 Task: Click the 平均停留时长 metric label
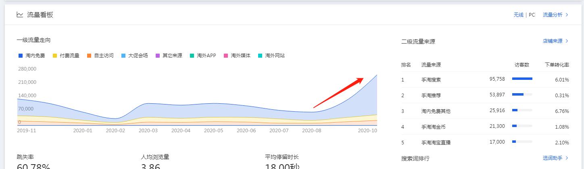click(282, 157)
